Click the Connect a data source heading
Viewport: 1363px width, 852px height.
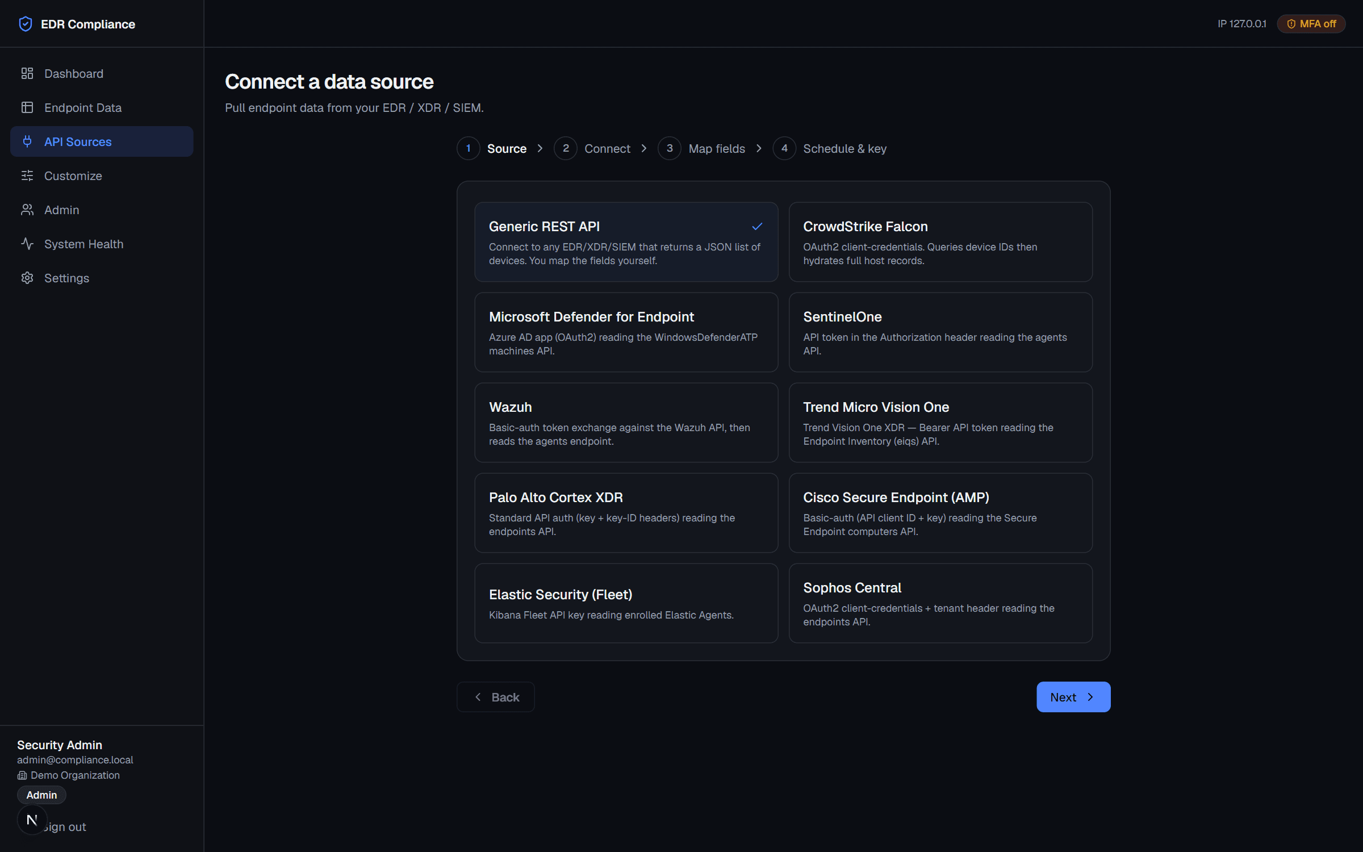click(329, 82)
